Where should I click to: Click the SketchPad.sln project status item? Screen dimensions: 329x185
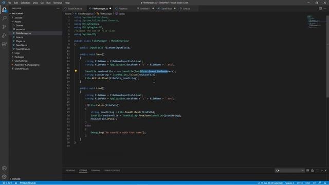pos(28,183)
